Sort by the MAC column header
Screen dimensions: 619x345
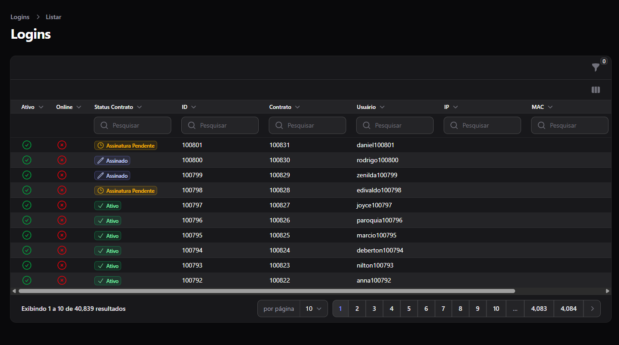click(x=542, y=107)
